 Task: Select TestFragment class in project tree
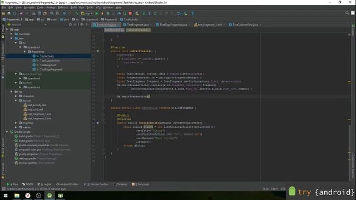tap(48, 65)
